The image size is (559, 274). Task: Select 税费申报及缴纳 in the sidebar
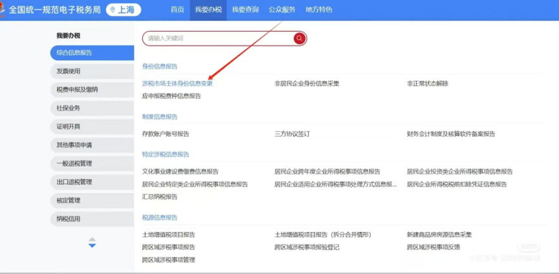point(77,89)
